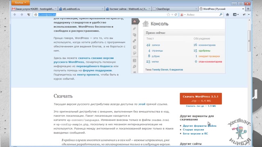Click the Console house icon beside heading

tap(145, 24)
